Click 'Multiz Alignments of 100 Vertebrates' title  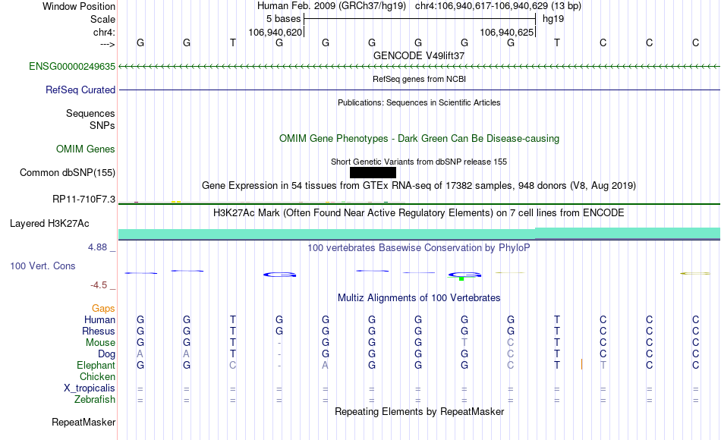(x=419, y=298)
